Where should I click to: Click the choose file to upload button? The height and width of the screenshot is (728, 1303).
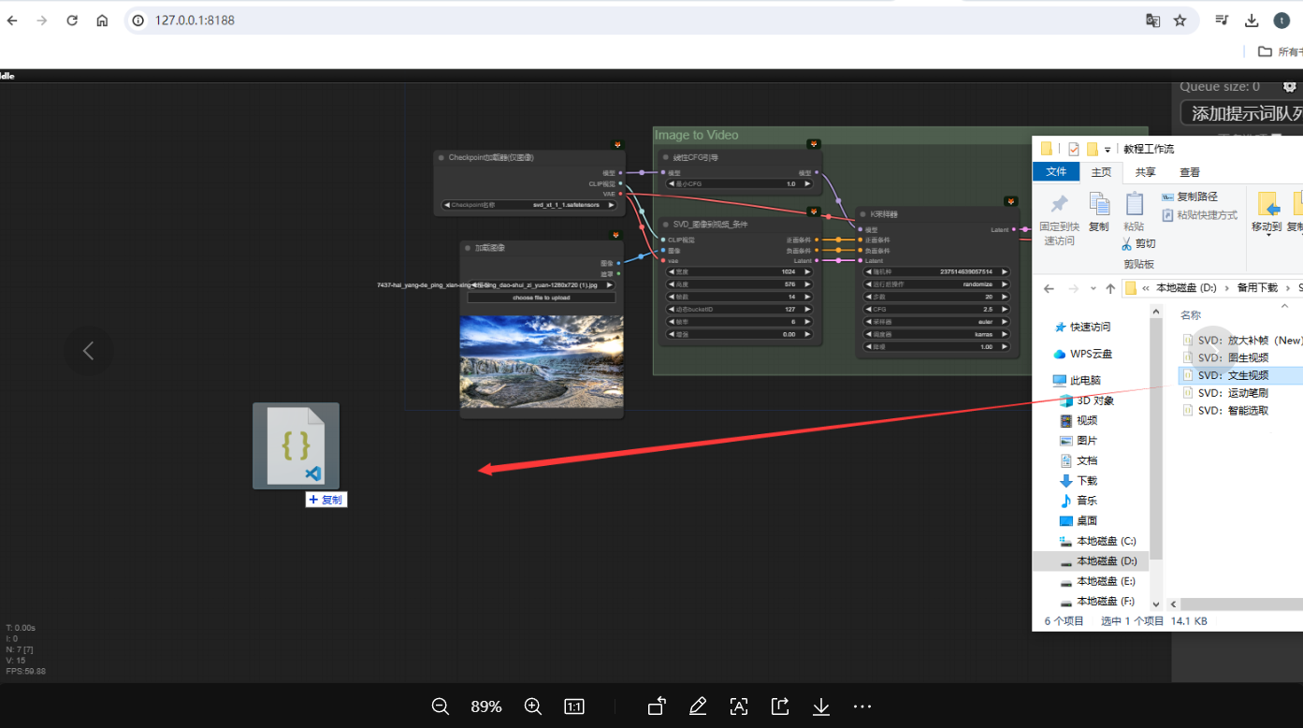[x=541, y=297]
